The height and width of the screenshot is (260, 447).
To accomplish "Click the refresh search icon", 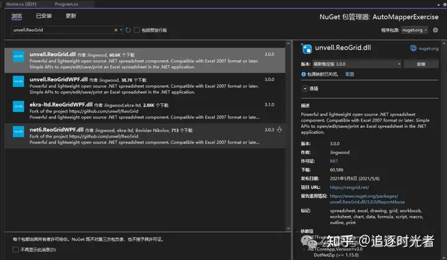I will pyautogui.click(x=129, y=30).
